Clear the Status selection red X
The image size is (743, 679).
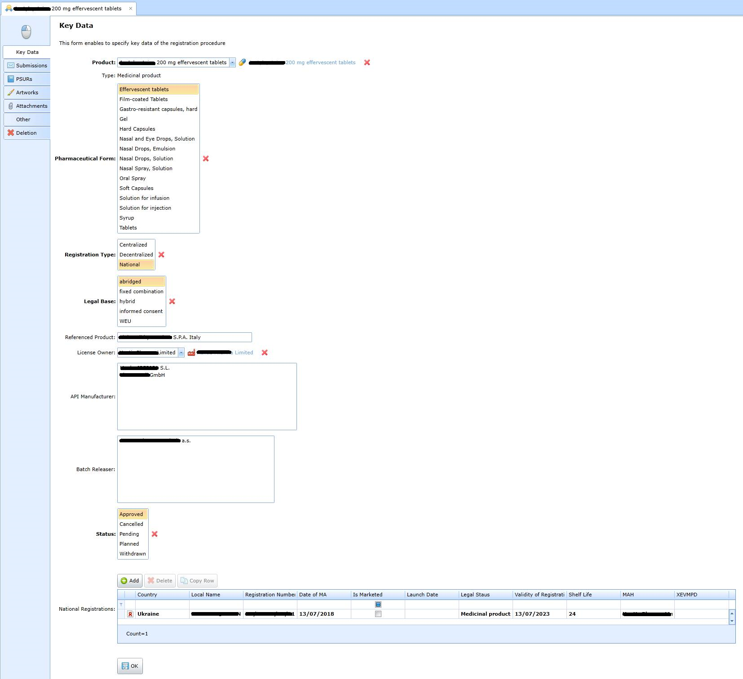point(155,534)
